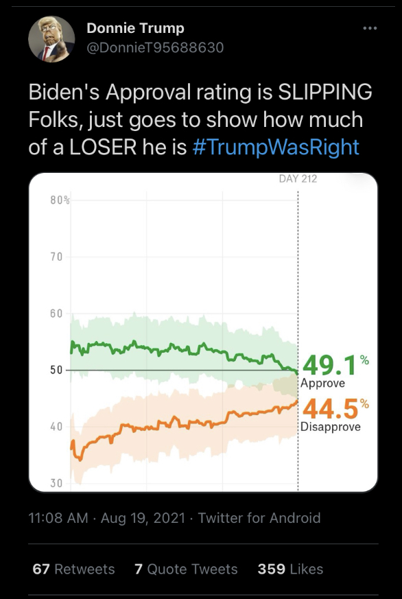Tap the green approval trend line

[x=183, y=349]
